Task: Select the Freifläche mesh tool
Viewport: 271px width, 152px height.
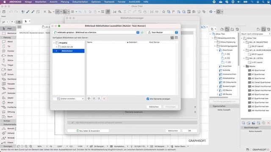Action: point(8,107)
